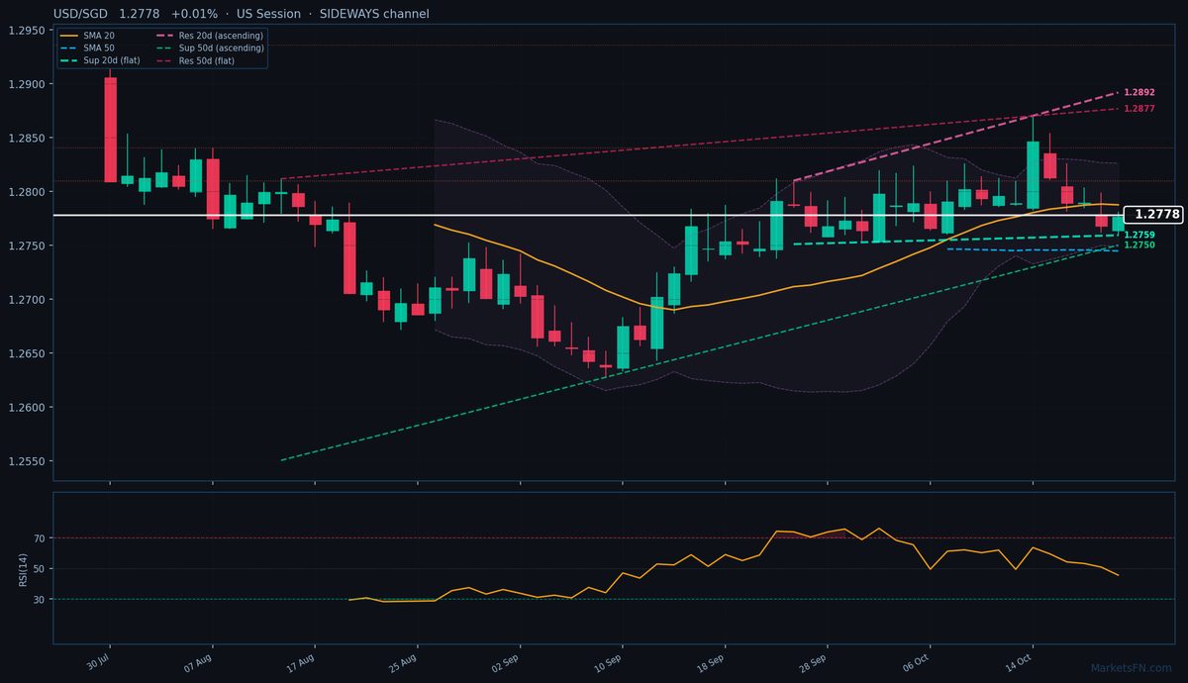
Task: Click the Sup 50d (ascending) legend entry
Action: pos(210,48)
